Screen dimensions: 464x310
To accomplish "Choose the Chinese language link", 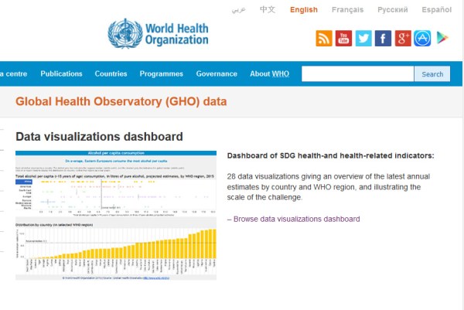I will point(268,10).
